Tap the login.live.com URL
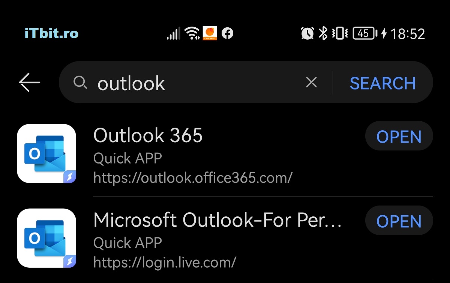 pos(165,262)
